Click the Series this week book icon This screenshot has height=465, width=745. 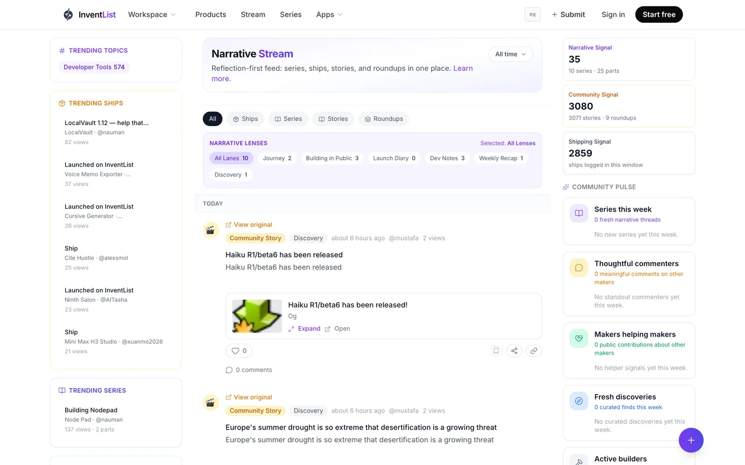pos(579,213)
